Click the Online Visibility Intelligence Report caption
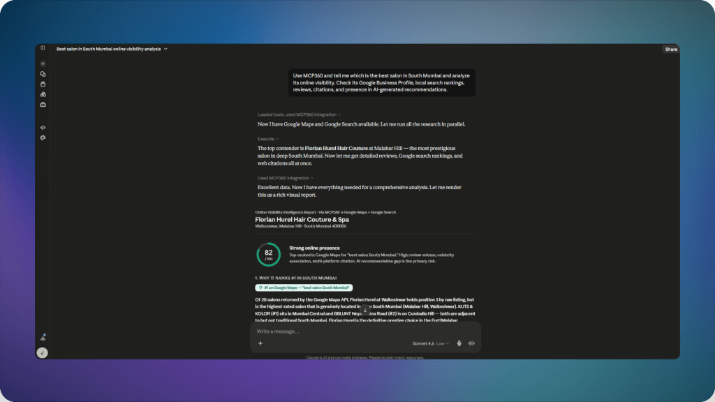 tap(325, 212)
